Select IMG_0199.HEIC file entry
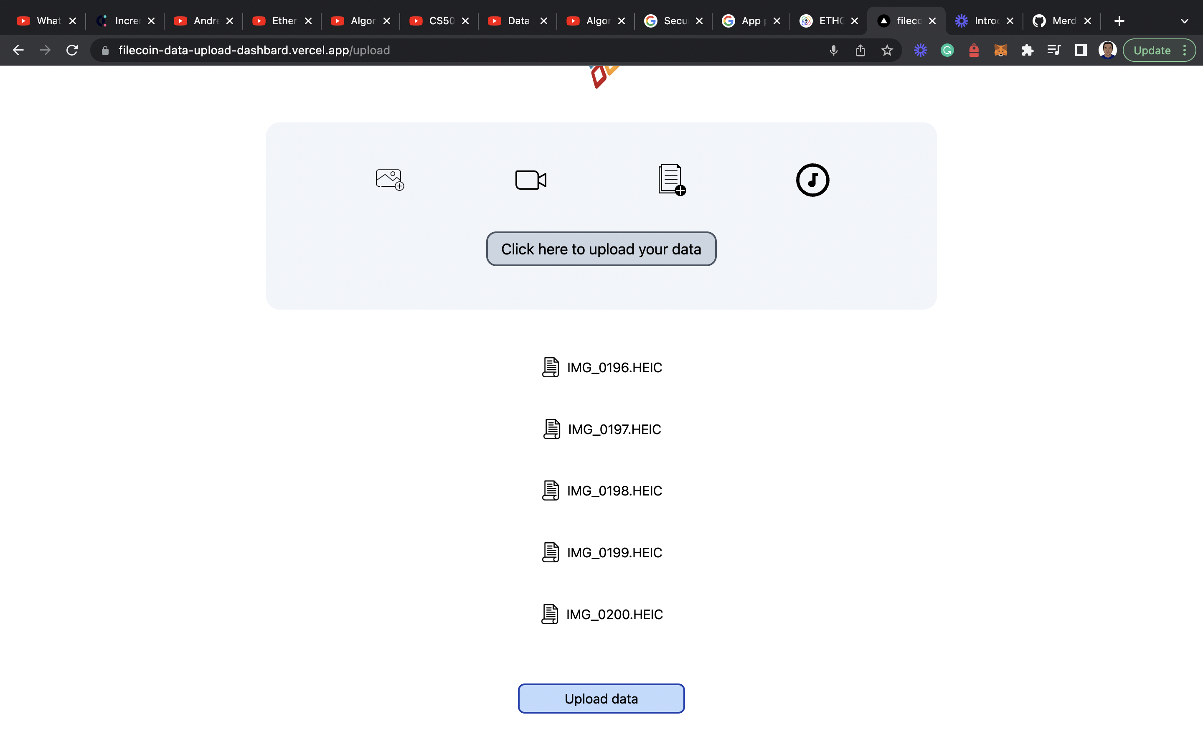1203x752 pixels. [601, 553]
